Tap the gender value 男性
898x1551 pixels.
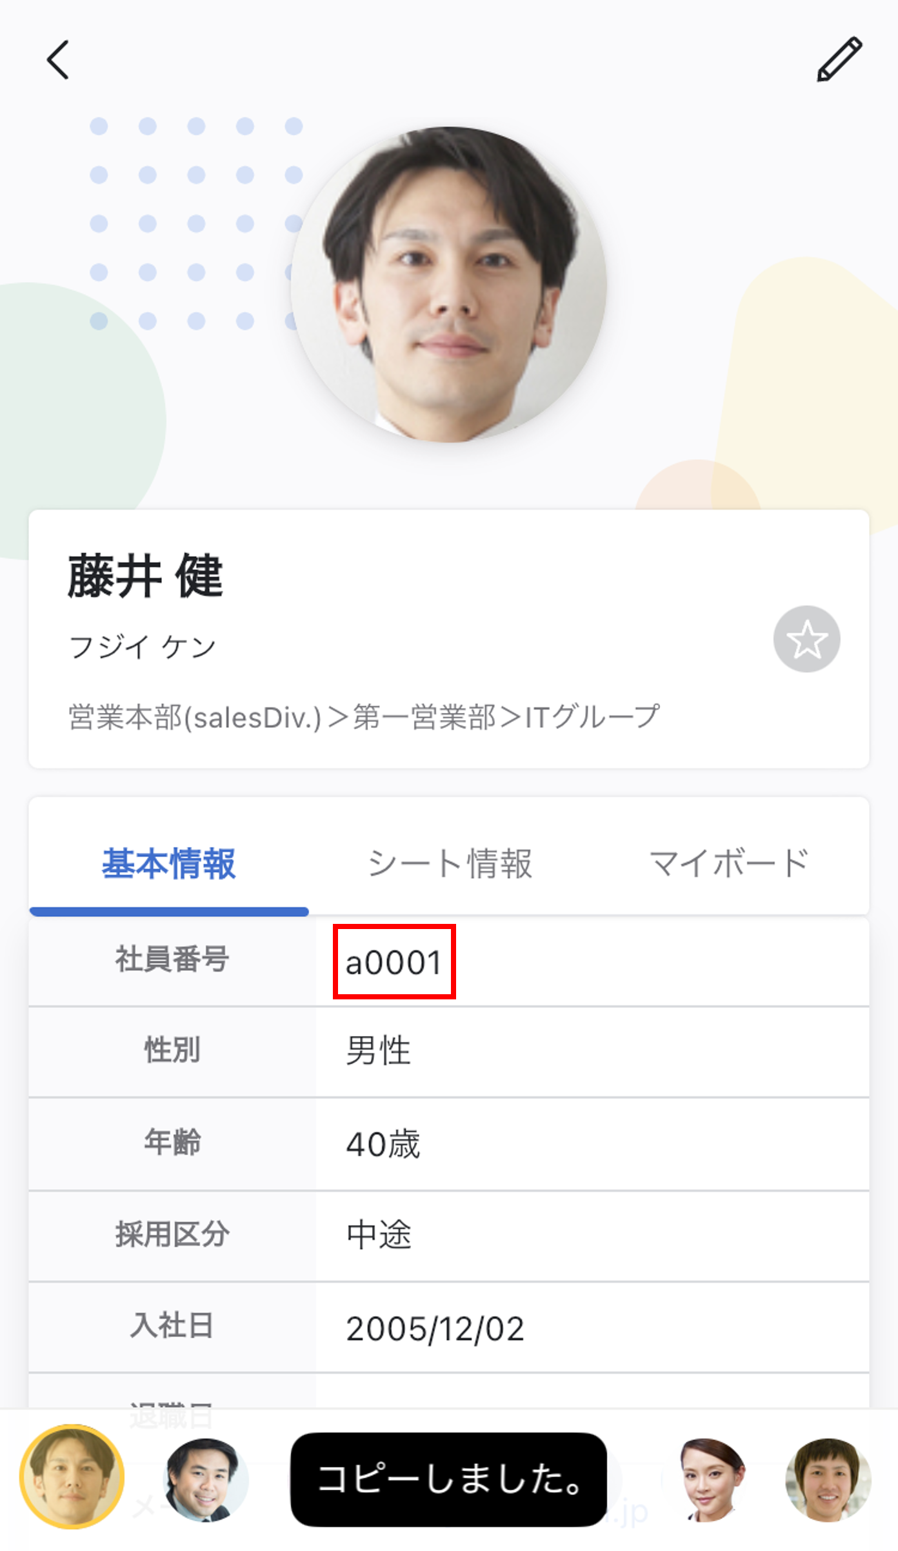coord(379,1051)
